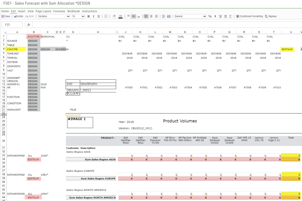The height and width of the screenshot is (201, 302).
Task: Apply percent style formatting
Action: click(210, 16)
